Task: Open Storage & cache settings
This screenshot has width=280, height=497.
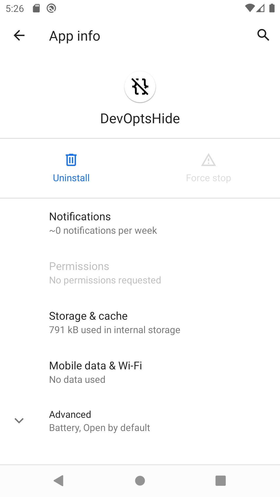Action: [140, 323]
